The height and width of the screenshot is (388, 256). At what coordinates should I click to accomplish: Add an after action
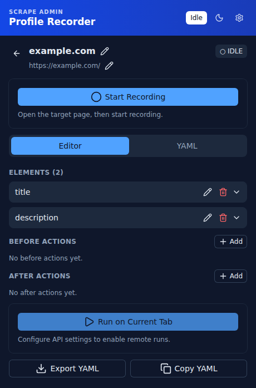click(230, 276)
